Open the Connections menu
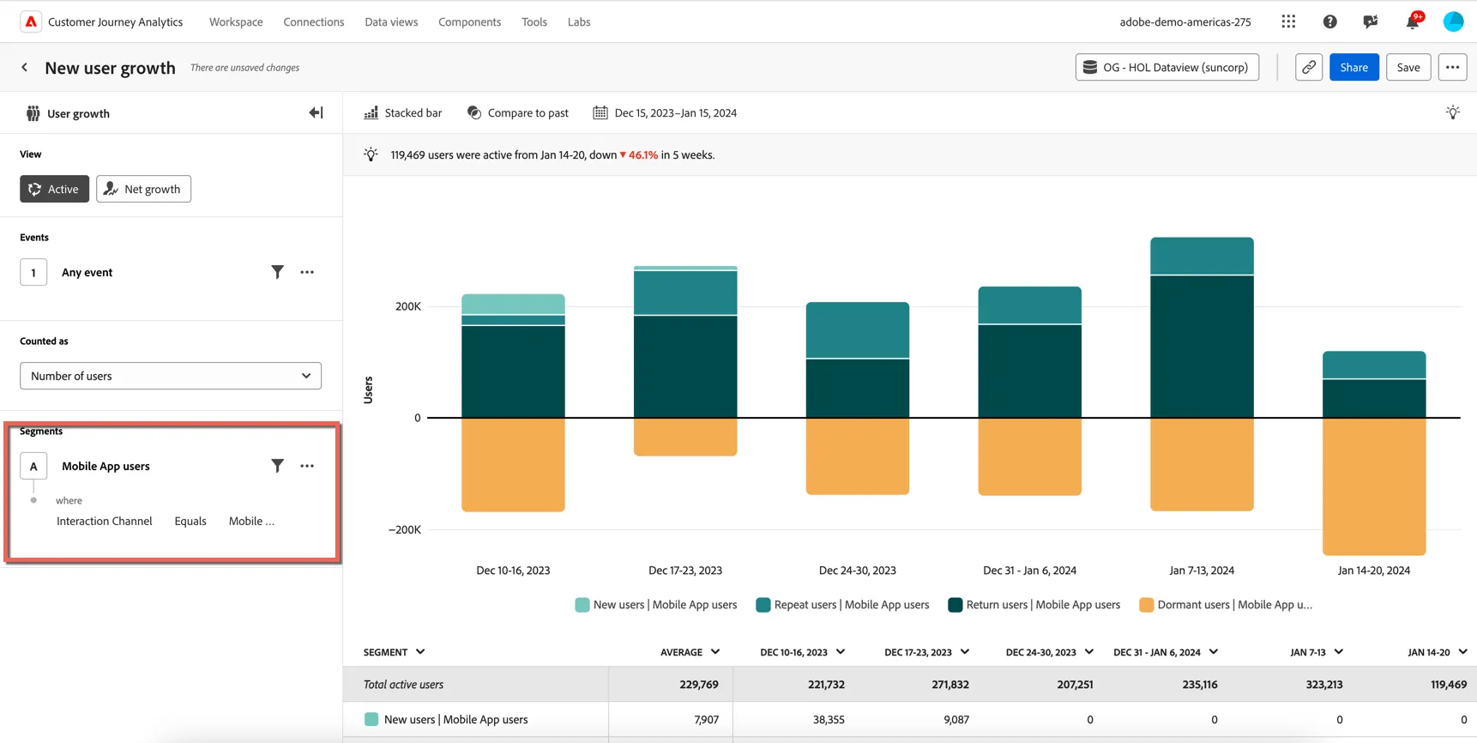Screen dimensions: 1477x743 click(314, 21)
